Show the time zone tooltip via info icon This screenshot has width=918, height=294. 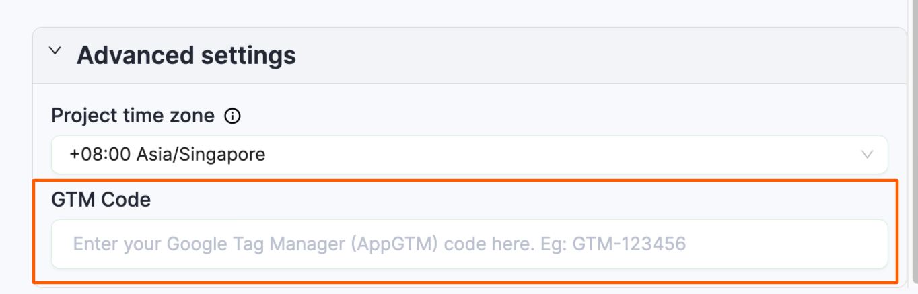click(232, 116)
